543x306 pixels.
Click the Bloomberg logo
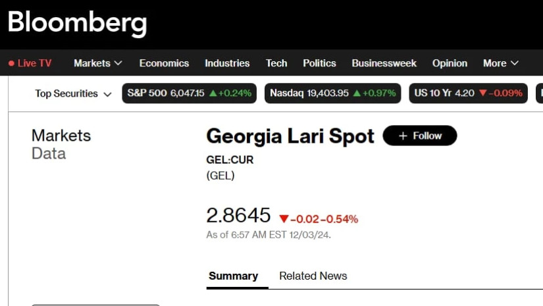coord(78,23)
